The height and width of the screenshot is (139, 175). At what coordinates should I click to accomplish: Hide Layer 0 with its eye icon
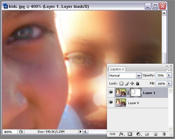tap(111, 102)
